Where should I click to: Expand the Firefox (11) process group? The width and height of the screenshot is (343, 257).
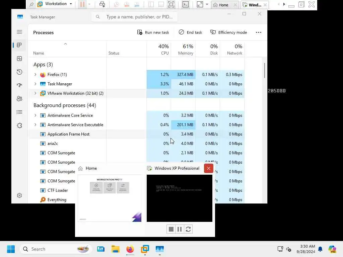tap(35, 75)
